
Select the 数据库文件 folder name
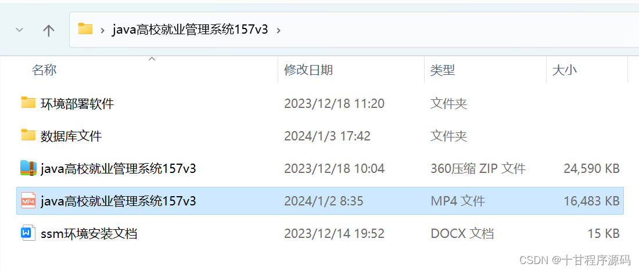[71, 136]
